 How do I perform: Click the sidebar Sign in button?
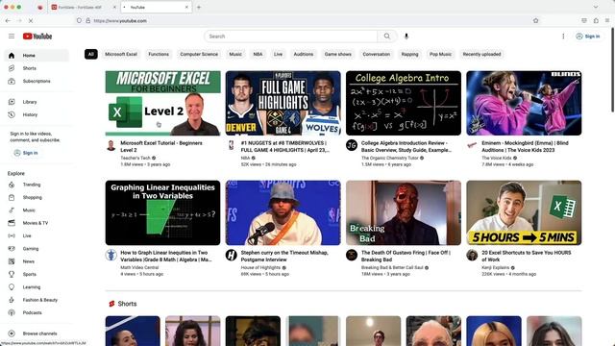26,153
